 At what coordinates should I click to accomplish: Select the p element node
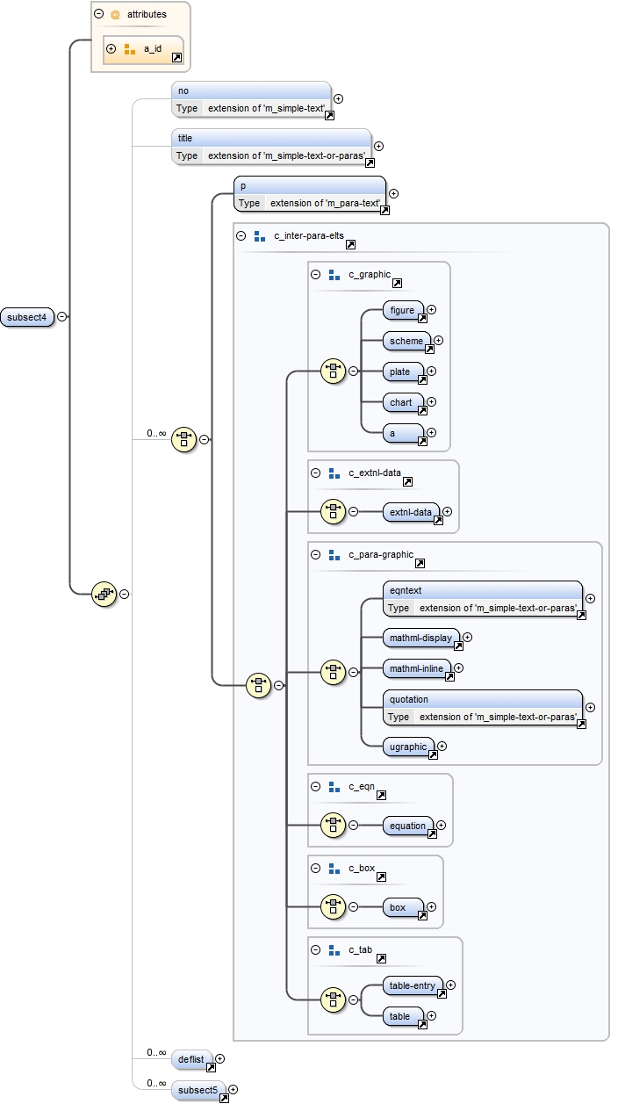click(x=309, y=185)
